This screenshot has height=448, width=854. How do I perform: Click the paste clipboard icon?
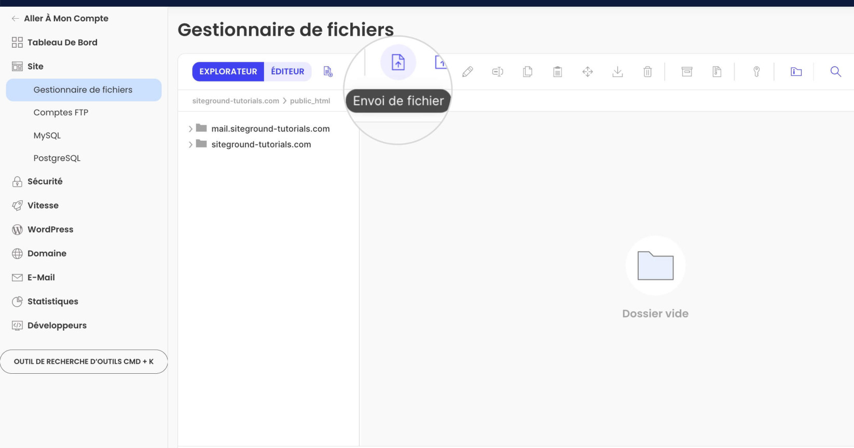coord(558,72)
